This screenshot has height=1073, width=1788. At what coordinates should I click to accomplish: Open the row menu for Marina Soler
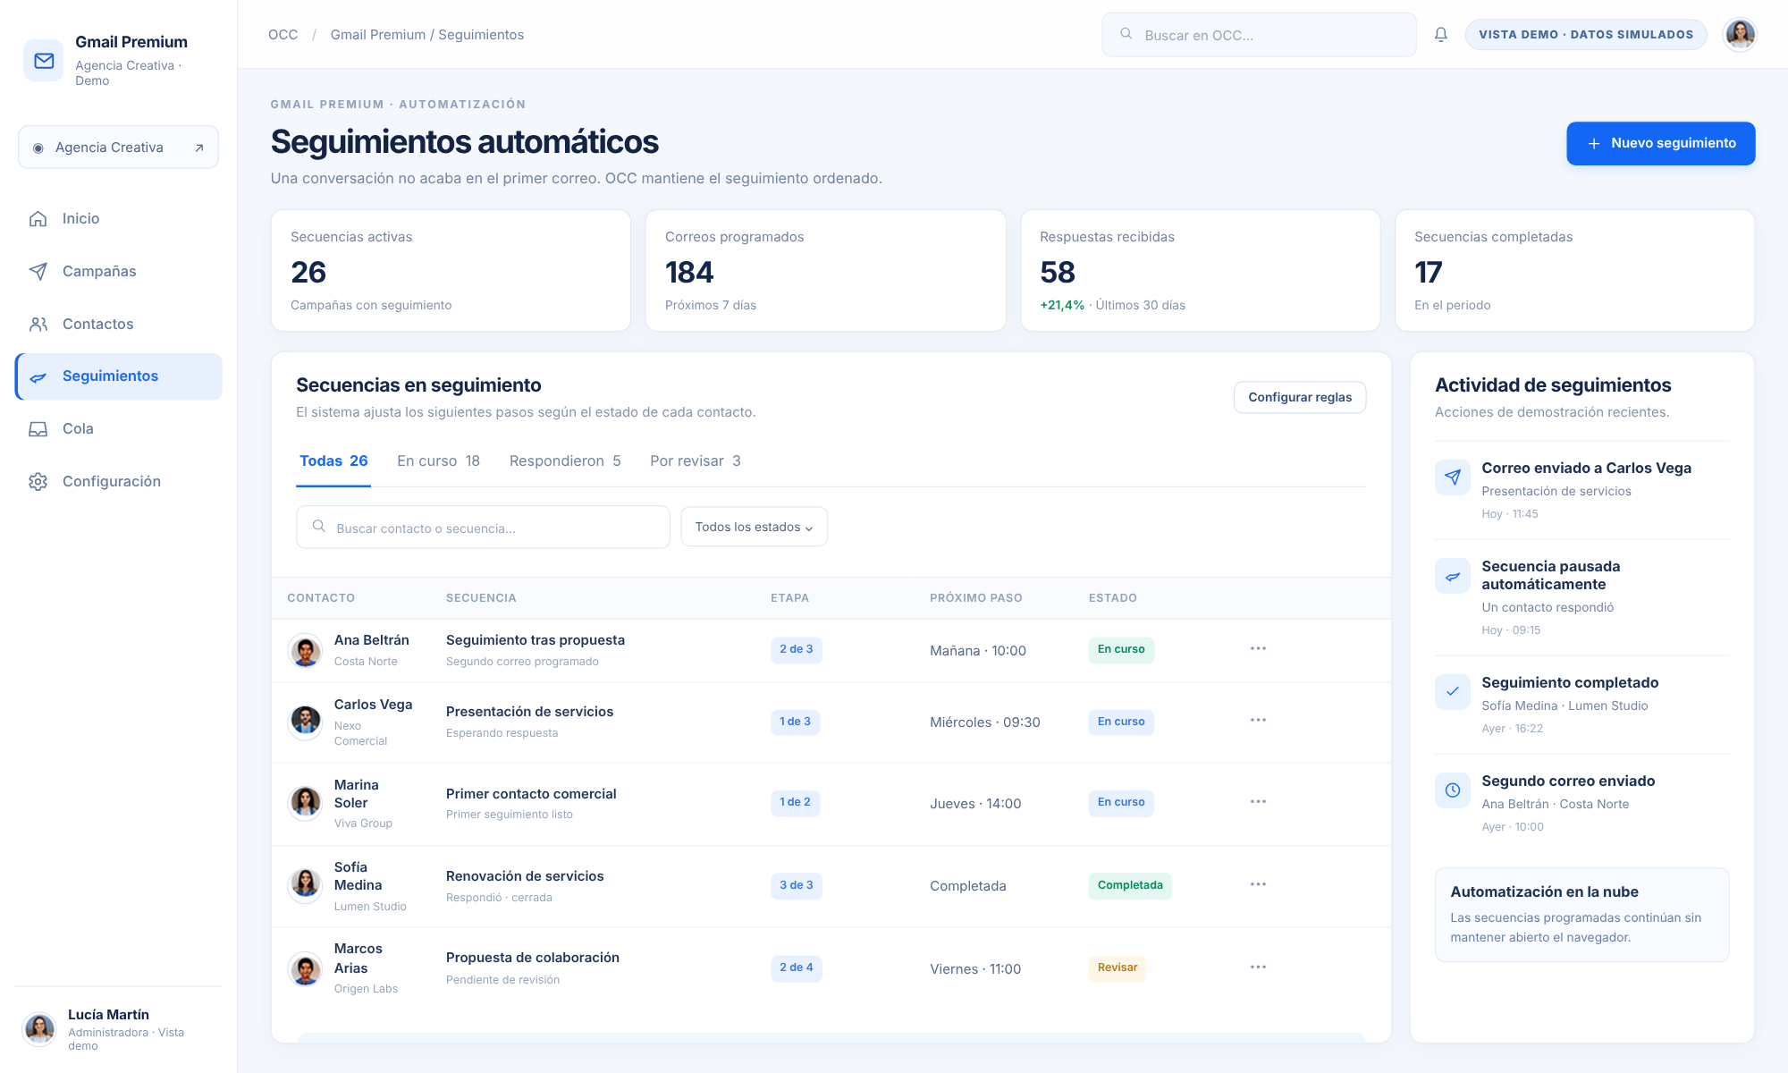[1258, 801]
